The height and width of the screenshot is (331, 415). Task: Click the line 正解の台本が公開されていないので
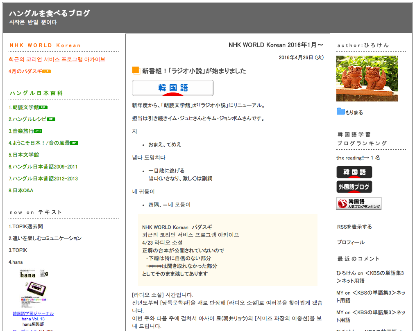[x=183, y=250]
